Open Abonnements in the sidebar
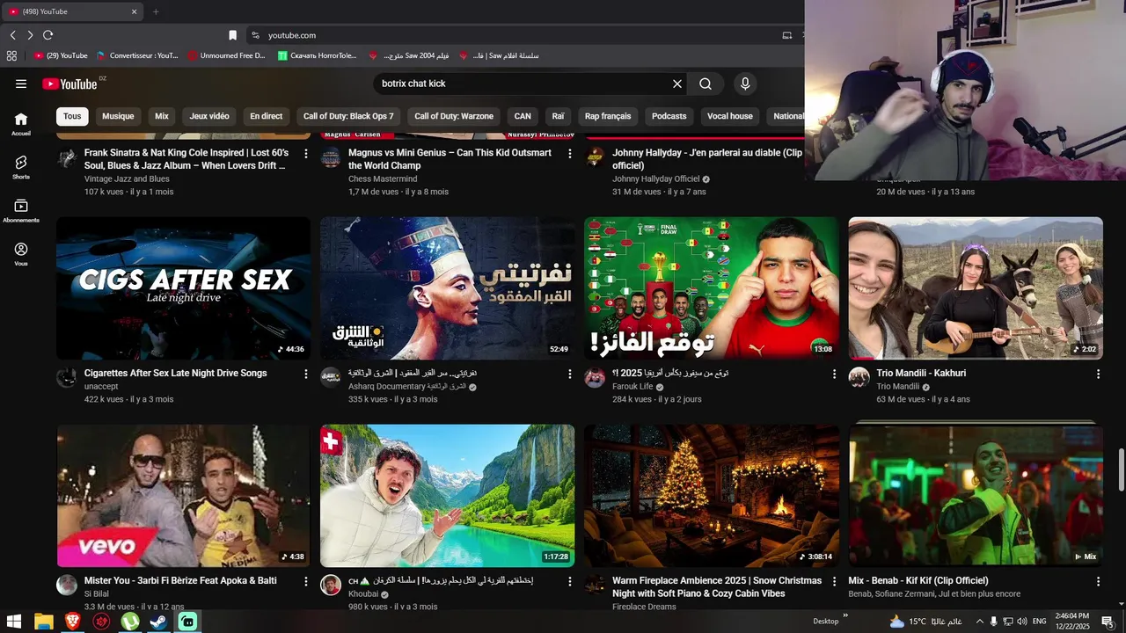1126x633 pixels. pos(21,211)
